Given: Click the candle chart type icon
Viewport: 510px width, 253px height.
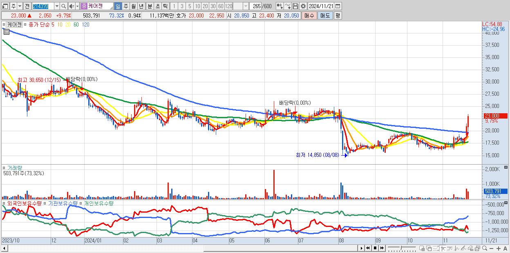Looking at the screenshot, I should 280,6.
